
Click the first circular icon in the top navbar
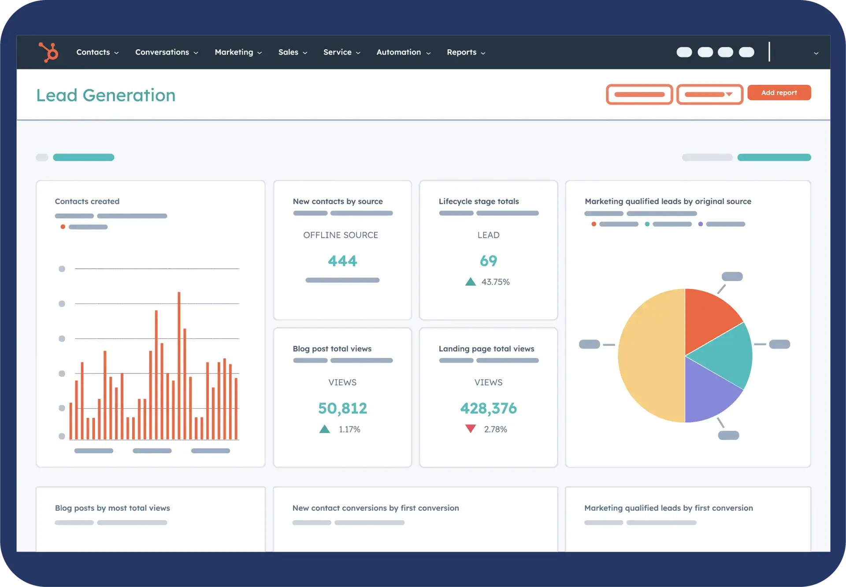pos(684,52)
